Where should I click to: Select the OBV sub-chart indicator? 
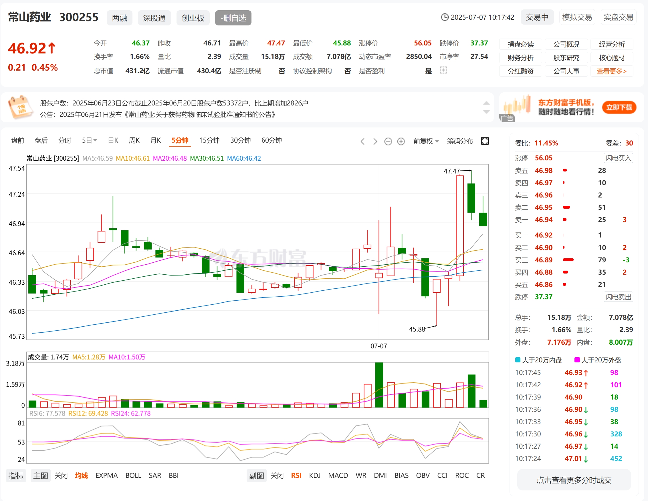tap(423, 476)
